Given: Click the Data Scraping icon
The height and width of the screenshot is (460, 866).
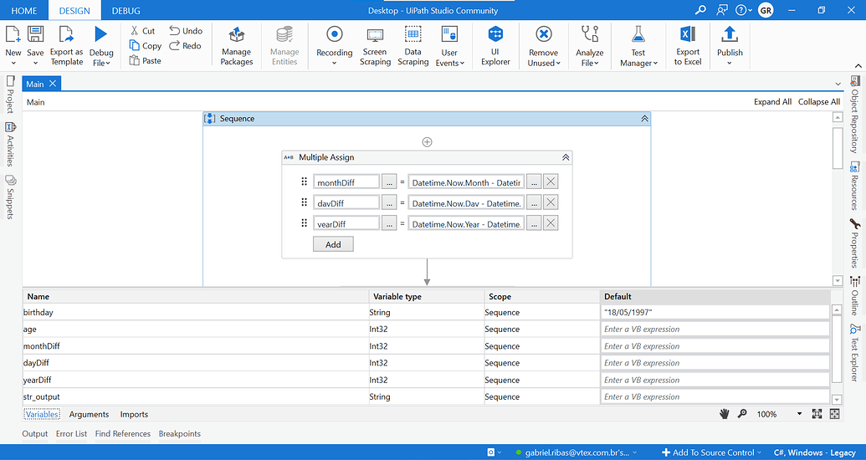Looking at the screenshot, I should (x=413, y=45).
